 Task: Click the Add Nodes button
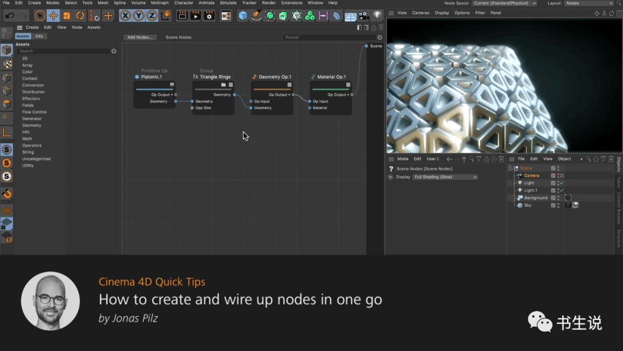coord(140,38)
